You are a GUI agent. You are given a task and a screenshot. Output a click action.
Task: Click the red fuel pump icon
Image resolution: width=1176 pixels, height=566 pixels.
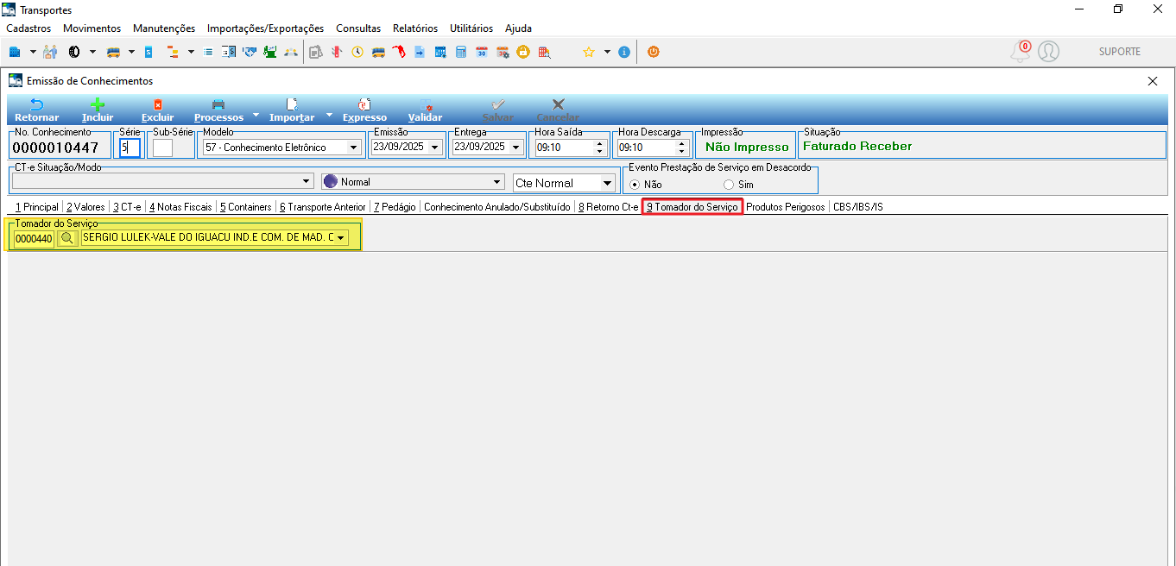pos(399,52)
